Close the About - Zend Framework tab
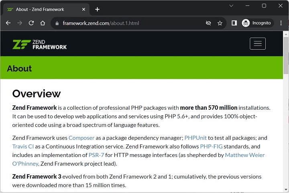 (x=84, y=9)
